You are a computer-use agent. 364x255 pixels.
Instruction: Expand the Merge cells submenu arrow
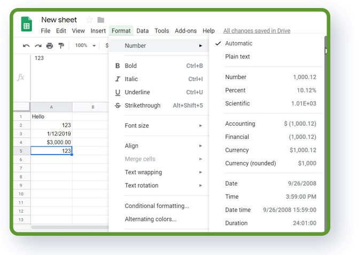[x=200, y=159]
